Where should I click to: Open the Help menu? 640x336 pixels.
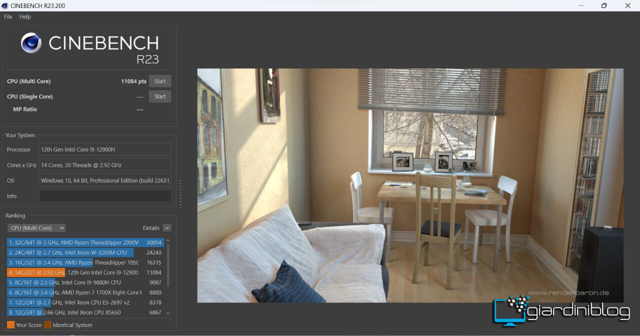click(25, 16)
